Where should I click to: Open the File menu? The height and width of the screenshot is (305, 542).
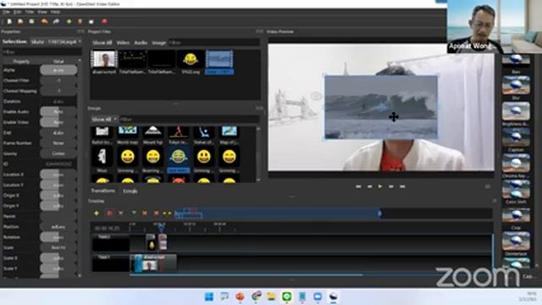point(6,12)
